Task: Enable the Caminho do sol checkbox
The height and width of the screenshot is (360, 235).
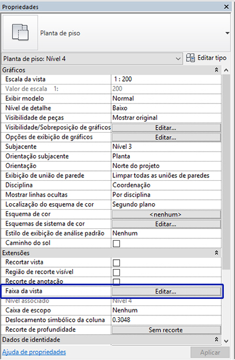Action: pyautogui.click(x=116, y=243)
